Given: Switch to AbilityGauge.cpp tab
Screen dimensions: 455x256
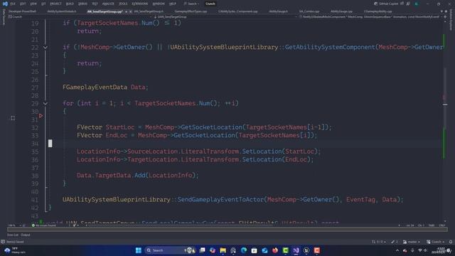Looking at the screenshot, I should pyautogui.click(x=341, y=11).
